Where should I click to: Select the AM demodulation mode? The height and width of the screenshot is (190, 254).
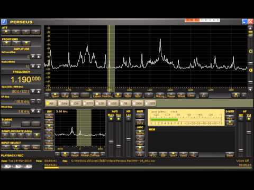click(51, 103)
